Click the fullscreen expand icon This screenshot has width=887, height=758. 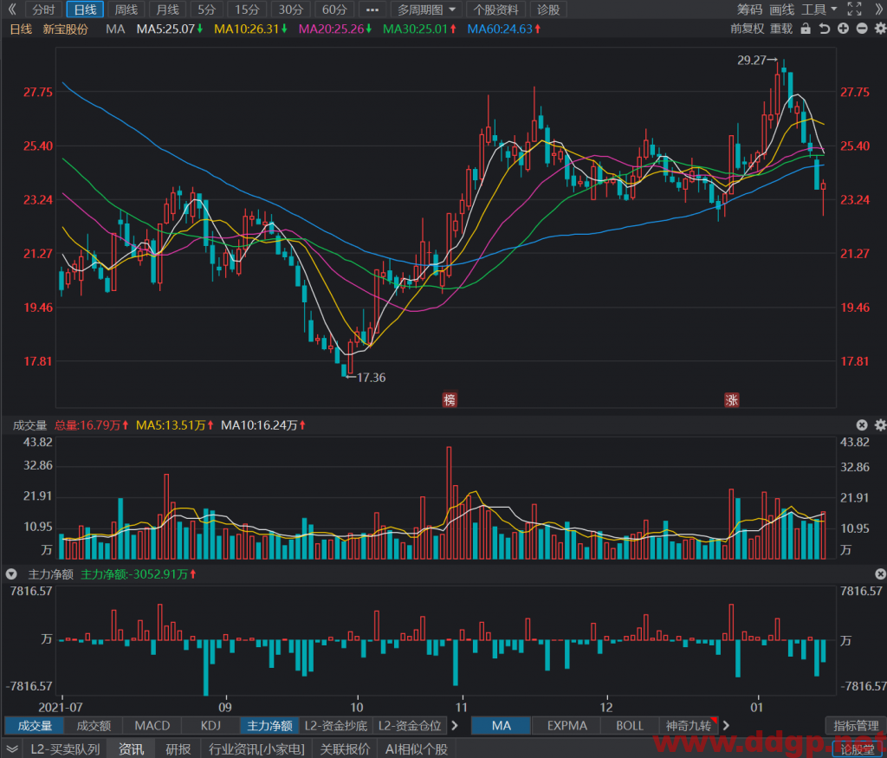click(x=854, y=10)
